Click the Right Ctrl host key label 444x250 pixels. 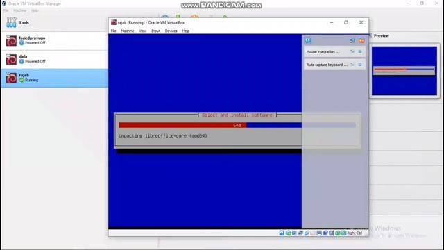tap(355, 233)
